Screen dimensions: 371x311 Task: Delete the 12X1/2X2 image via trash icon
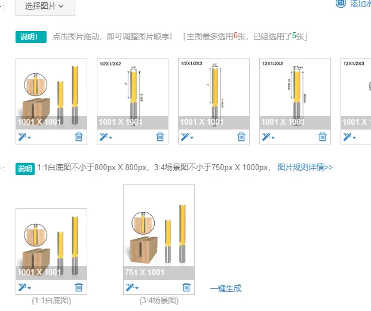323,137
